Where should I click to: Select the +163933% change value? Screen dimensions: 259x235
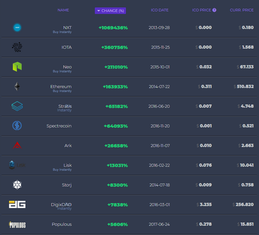115,87
